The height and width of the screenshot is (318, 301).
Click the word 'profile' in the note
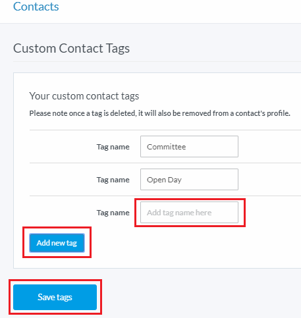tap(278, 113)
